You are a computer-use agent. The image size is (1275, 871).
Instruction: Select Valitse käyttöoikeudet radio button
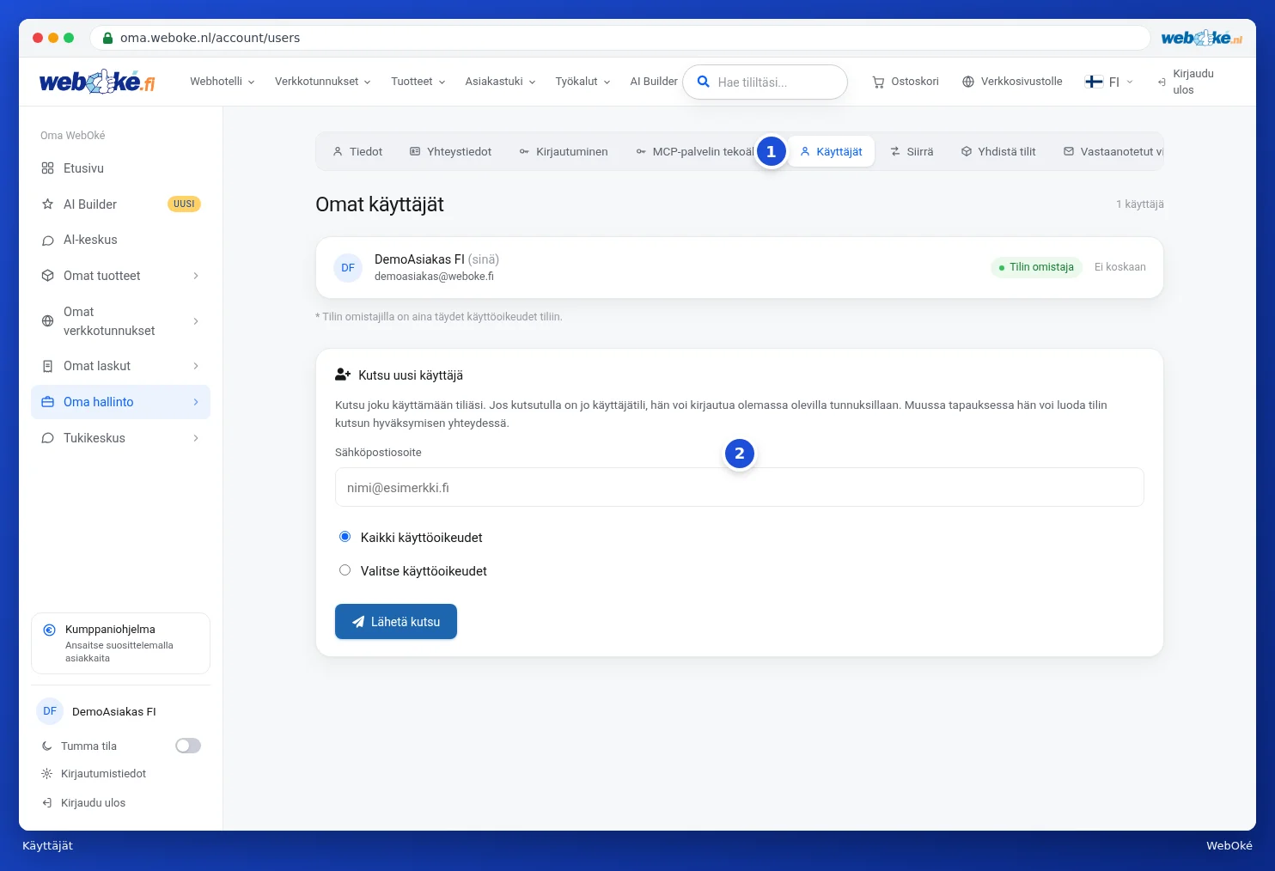(x=345, y=570)
